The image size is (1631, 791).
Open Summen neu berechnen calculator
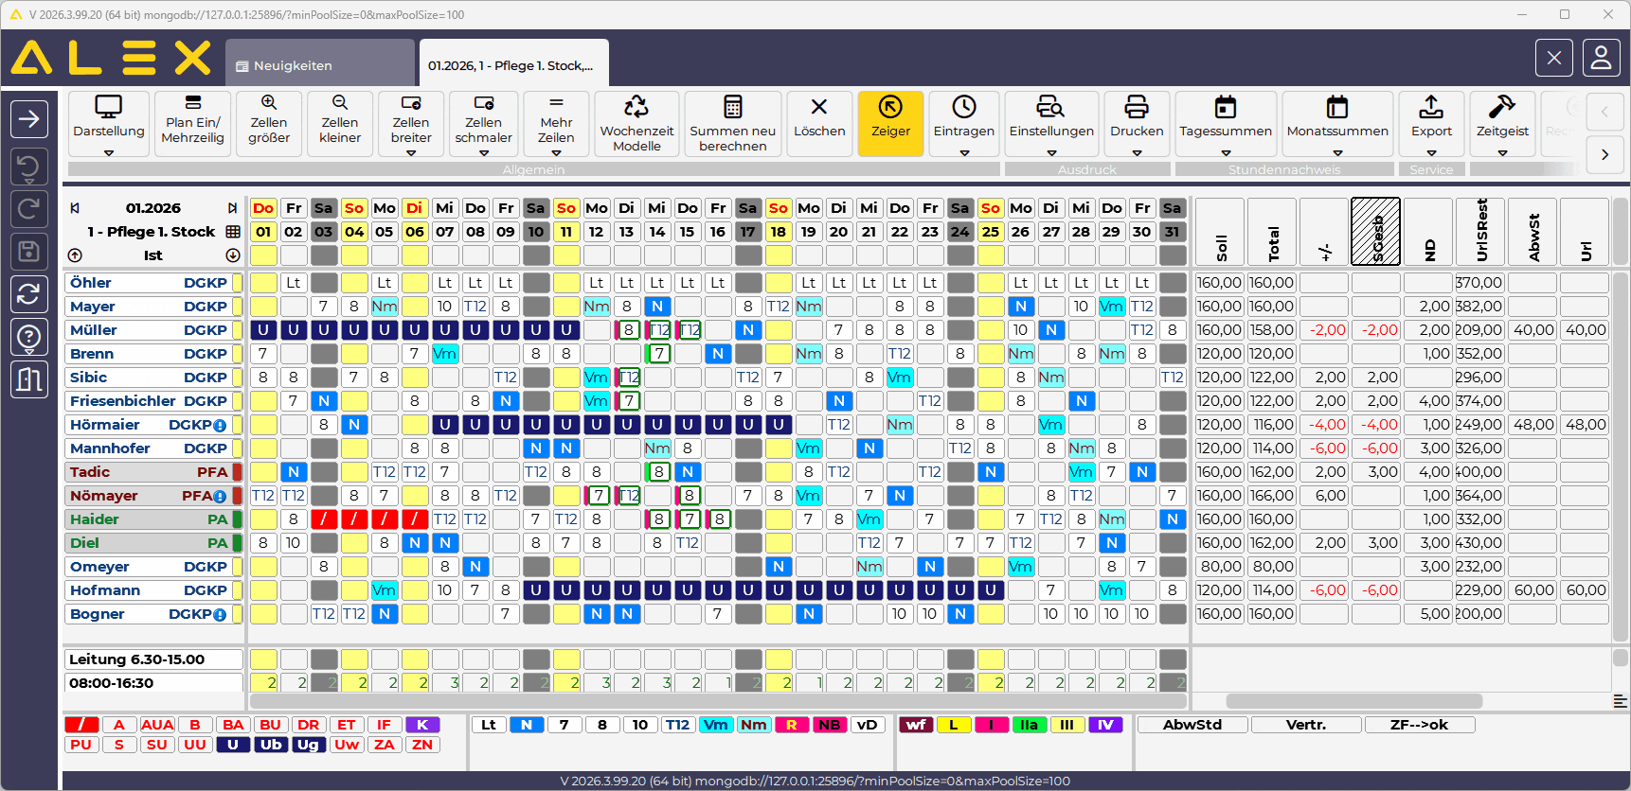click(732, 123)
